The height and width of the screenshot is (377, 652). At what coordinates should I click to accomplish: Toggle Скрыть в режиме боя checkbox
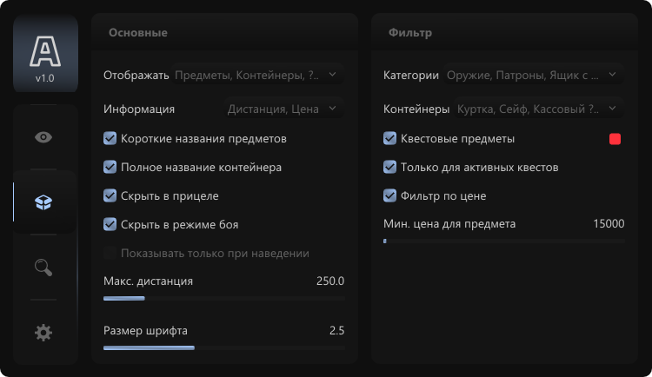(110, 224)
